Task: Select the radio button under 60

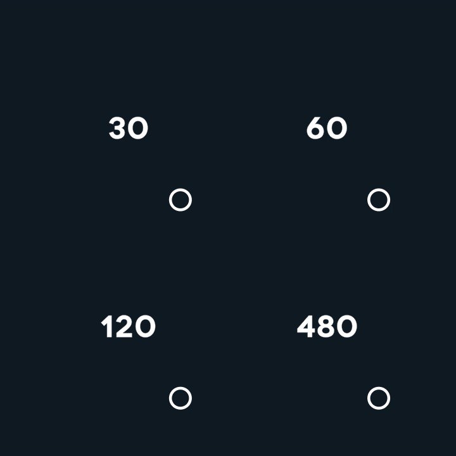Action: tap(379, 200)
